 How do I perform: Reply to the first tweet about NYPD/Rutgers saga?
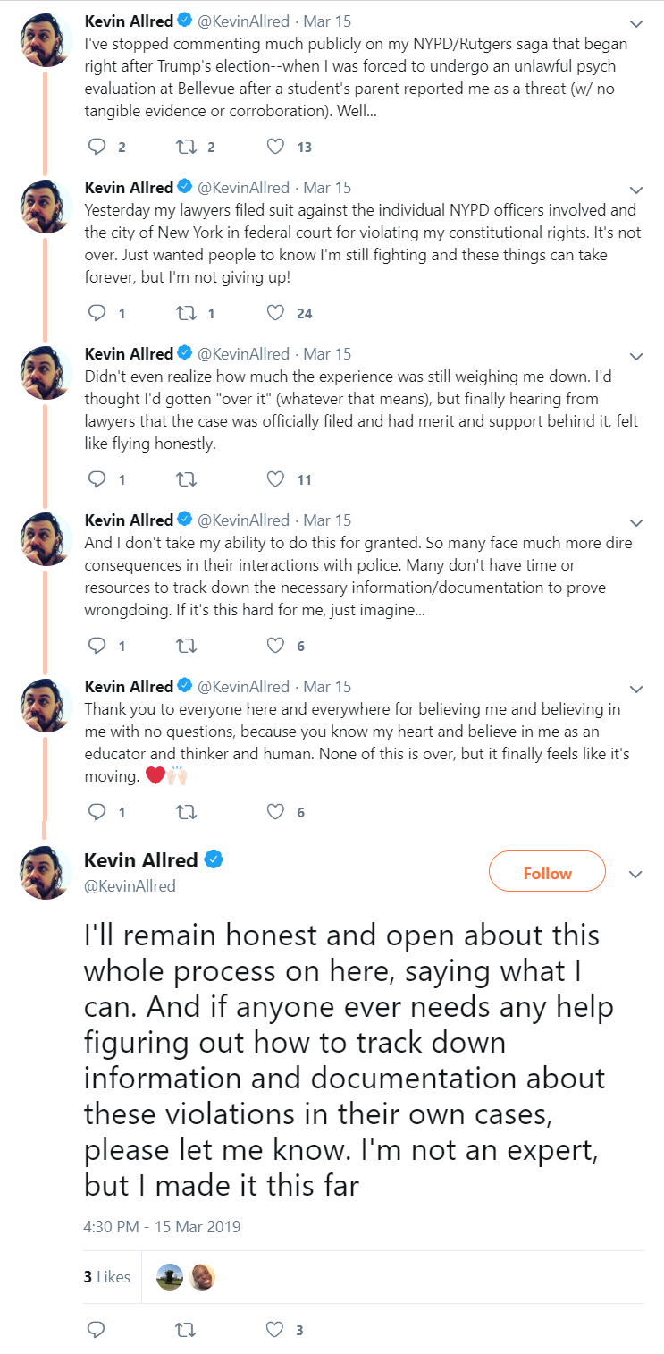tap(97, 147)
